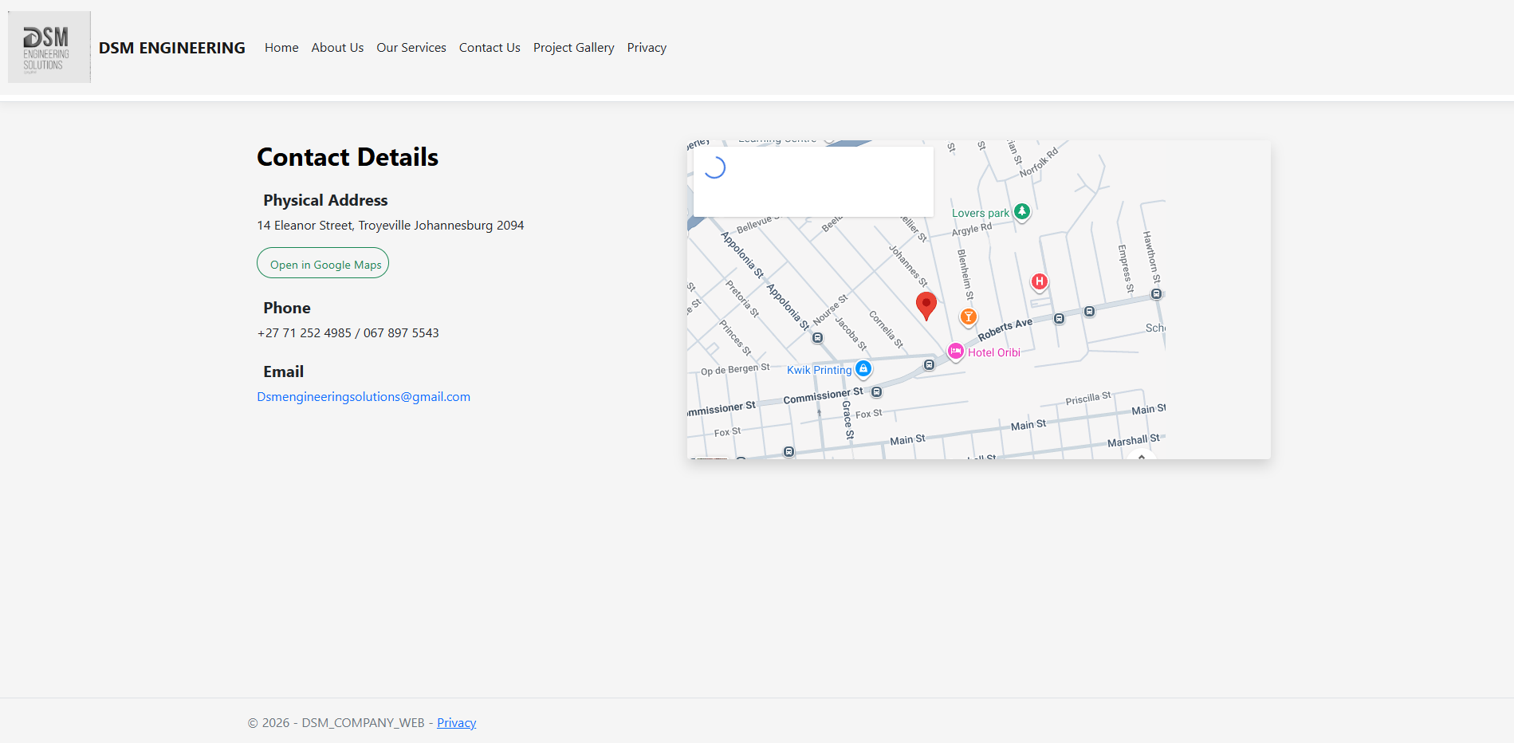The image size is (1514, 743).
Task: Click bus stop icon on Appolonia St
Action: [817, 338]
